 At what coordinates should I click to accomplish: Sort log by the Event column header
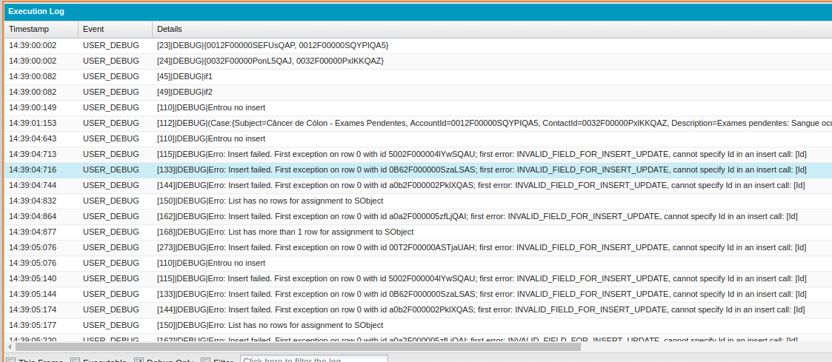115,29
